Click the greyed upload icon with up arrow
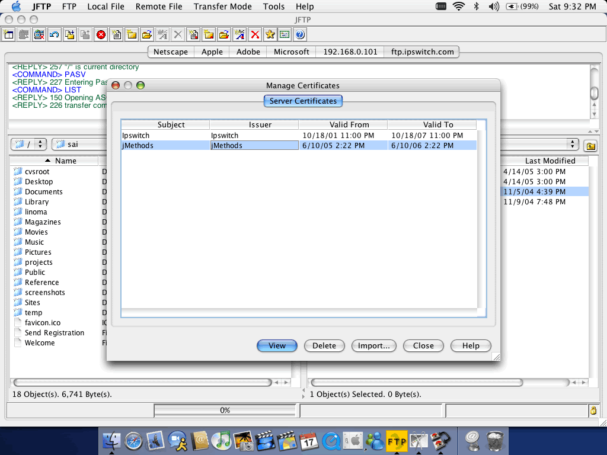This screenshot has height=455, width=607. [x=85, y=35]
